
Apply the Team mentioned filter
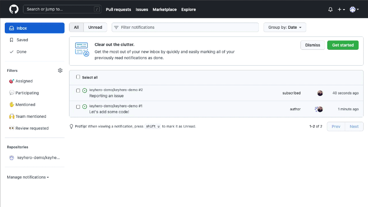click(x=28, y=116)
